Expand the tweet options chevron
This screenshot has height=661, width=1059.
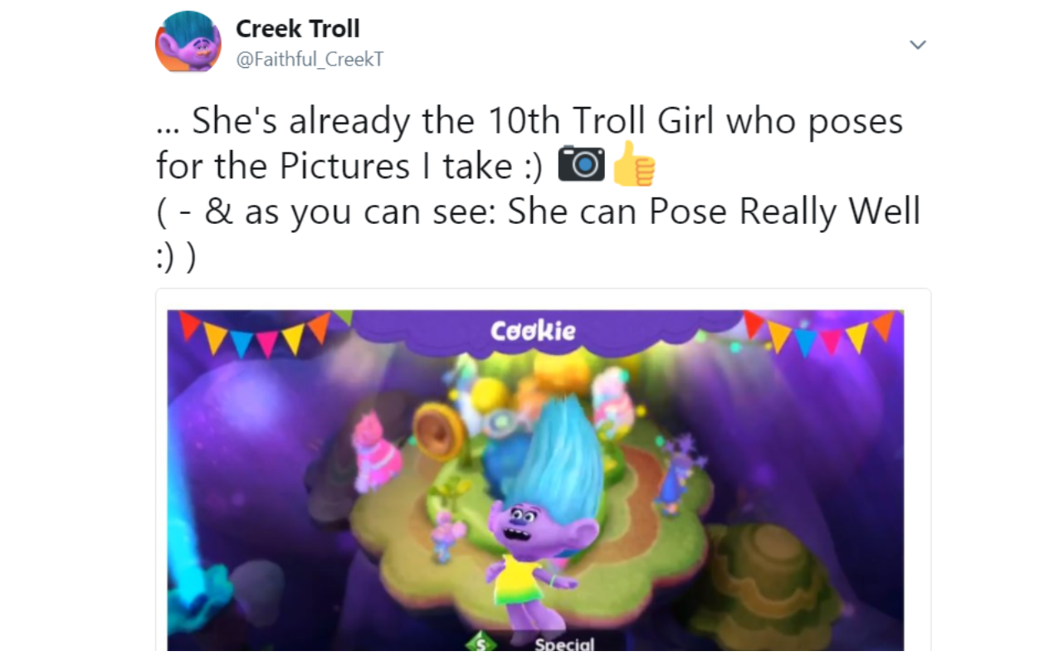(x=917, y=45)
